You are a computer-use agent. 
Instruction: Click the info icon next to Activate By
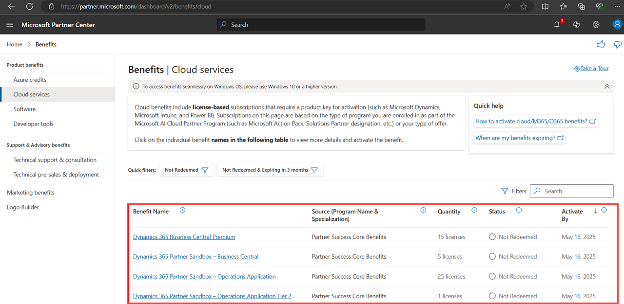604,210
